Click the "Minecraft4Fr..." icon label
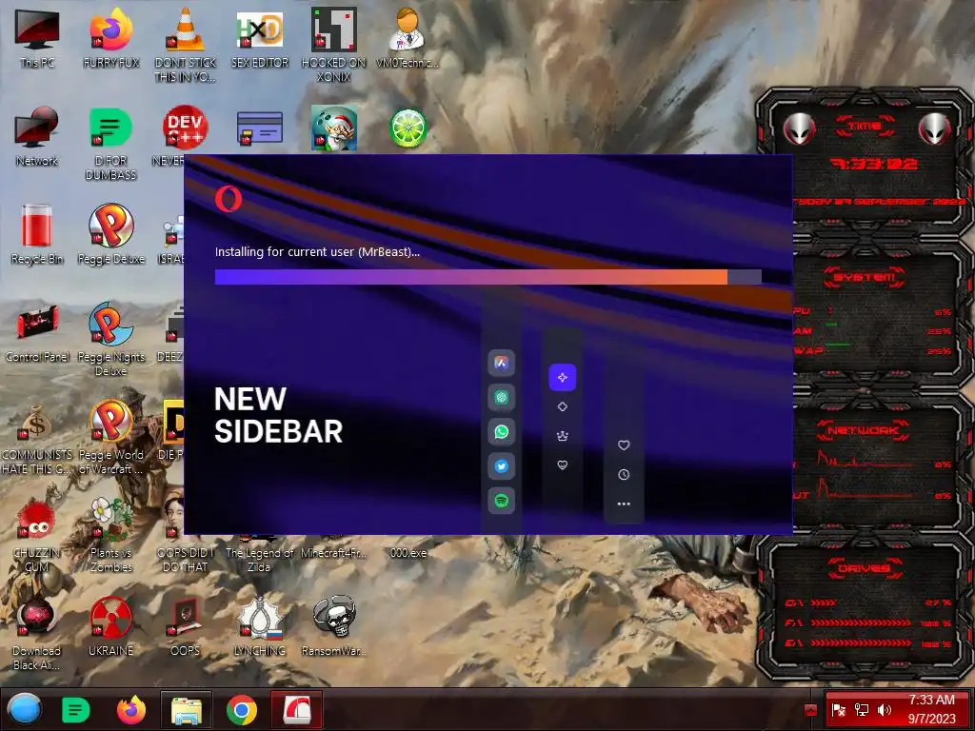 (334, 553)
